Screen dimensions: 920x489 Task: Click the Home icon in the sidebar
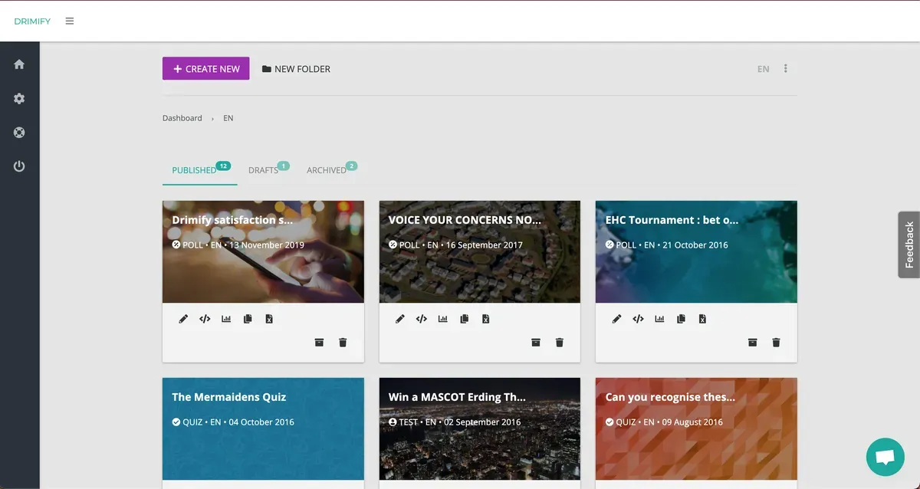click(x=19, y=64)
